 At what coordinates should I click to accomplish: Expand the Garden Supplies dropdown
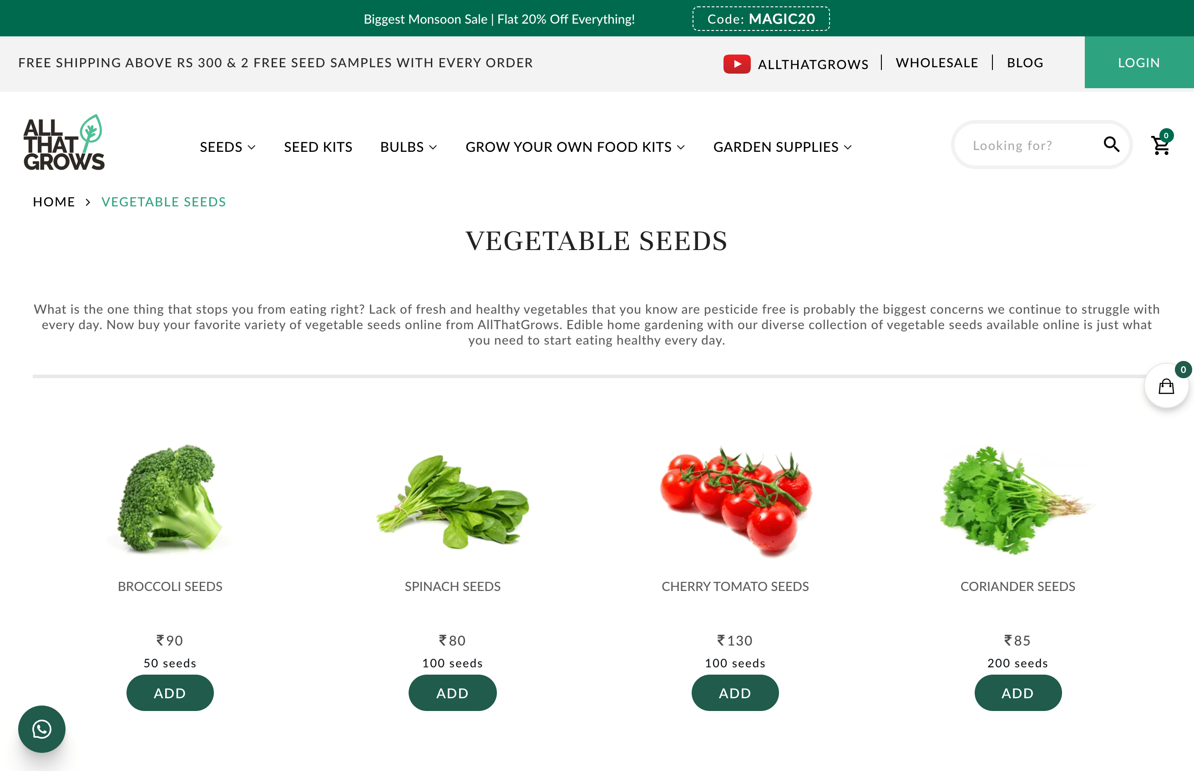pyautogui.click(x=782, y=147)
